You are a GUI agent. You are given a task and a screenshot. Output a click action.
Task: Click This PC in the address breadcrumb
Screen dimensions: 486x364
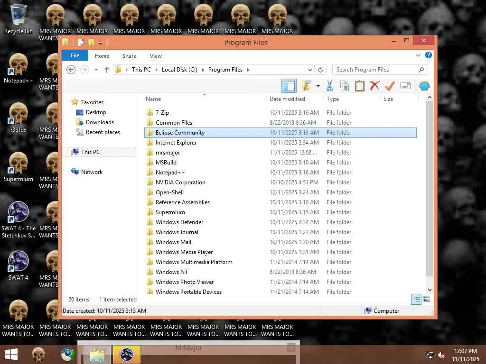(141, 70)
